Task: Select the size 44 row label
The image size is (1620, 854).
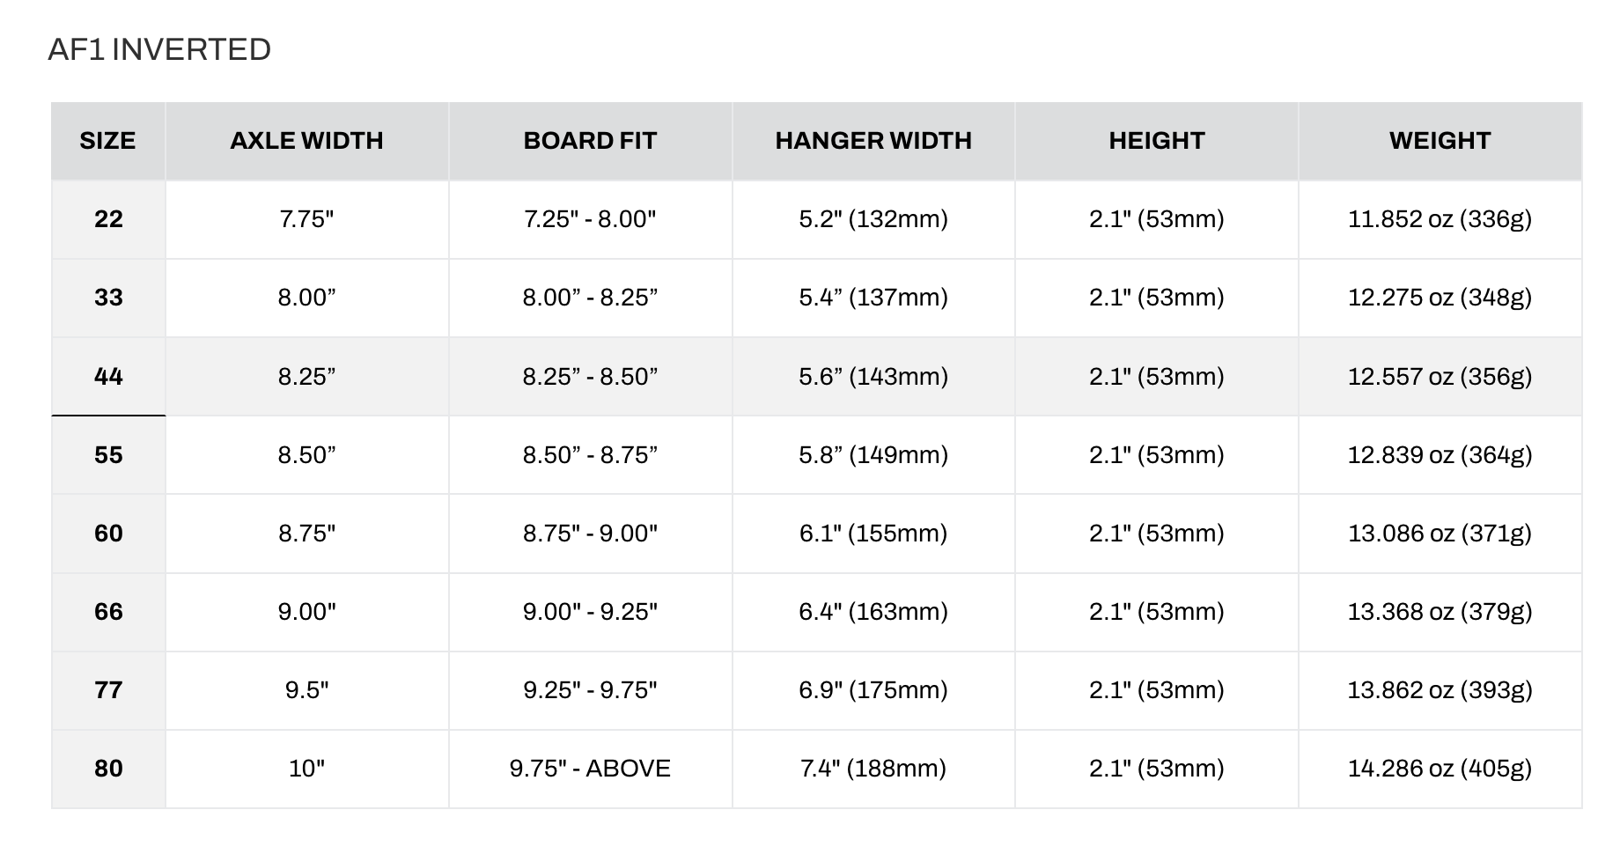Action: [x=108, y=376]
